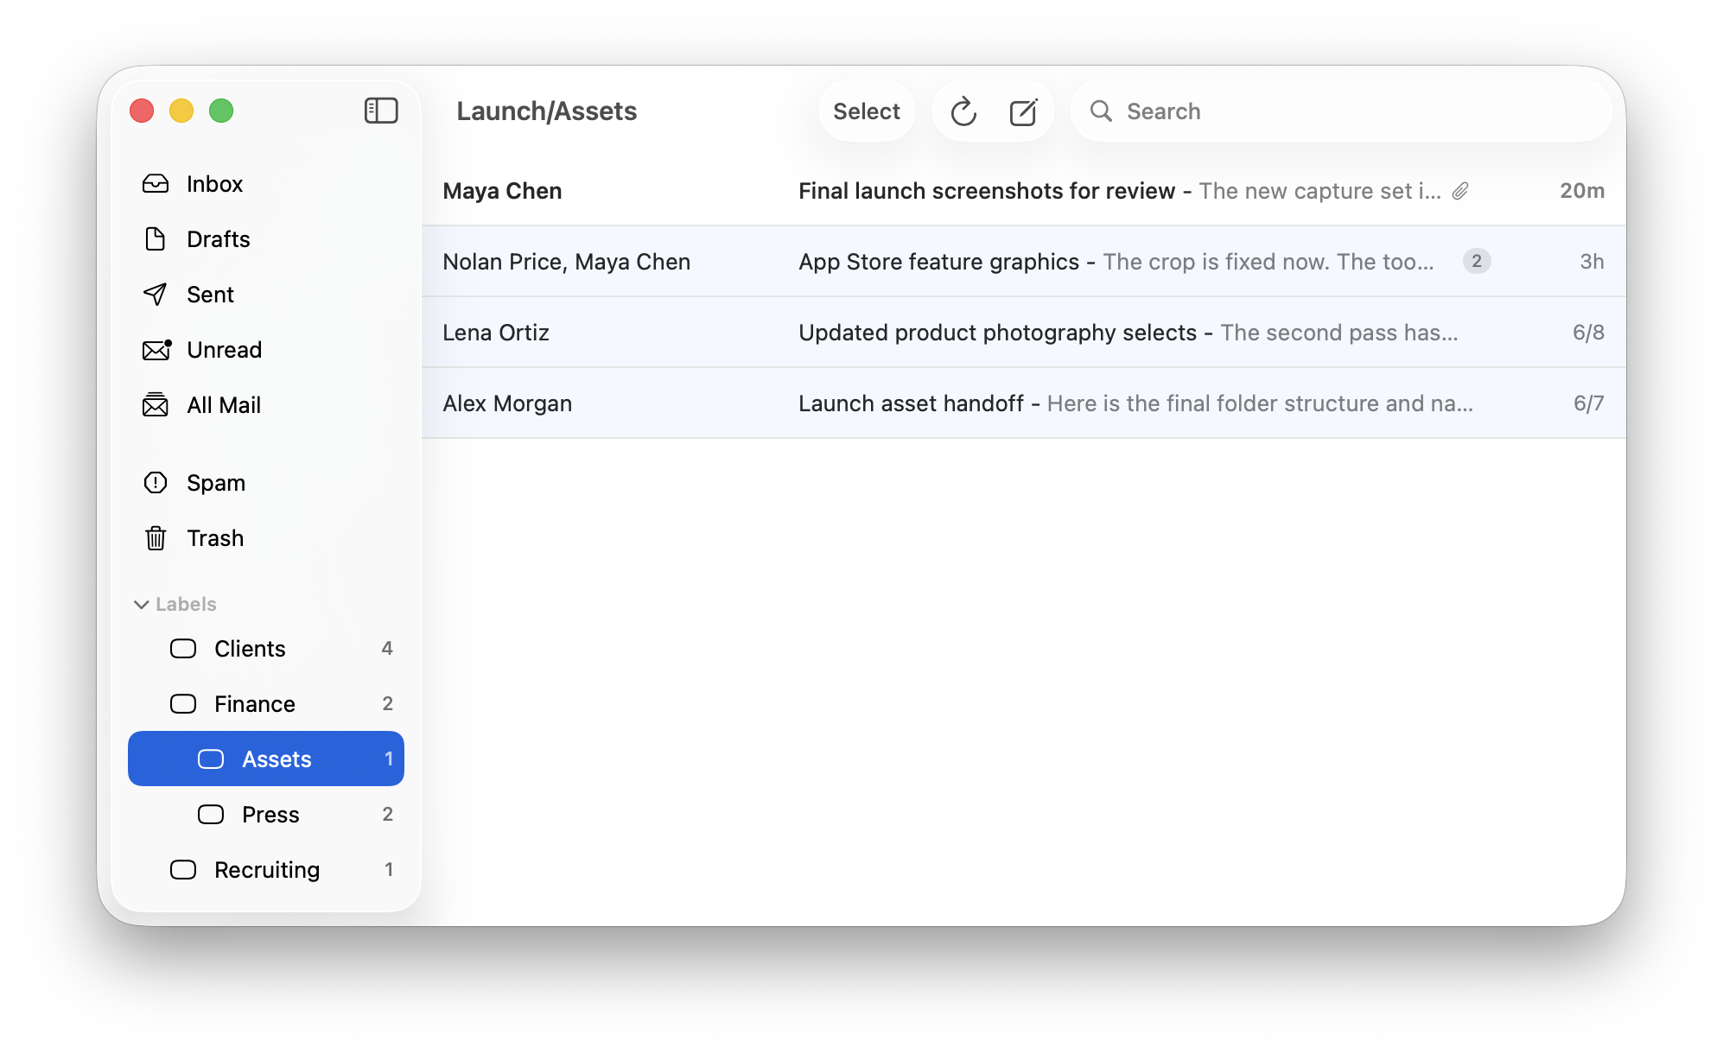Click the Search input field
Image resolution: width=1723 pixels, height=1054 pixels.
pos(1341,111)
